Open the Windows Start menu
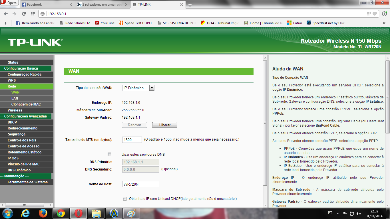This screenshot has width=390, height=219. point(8,213)
